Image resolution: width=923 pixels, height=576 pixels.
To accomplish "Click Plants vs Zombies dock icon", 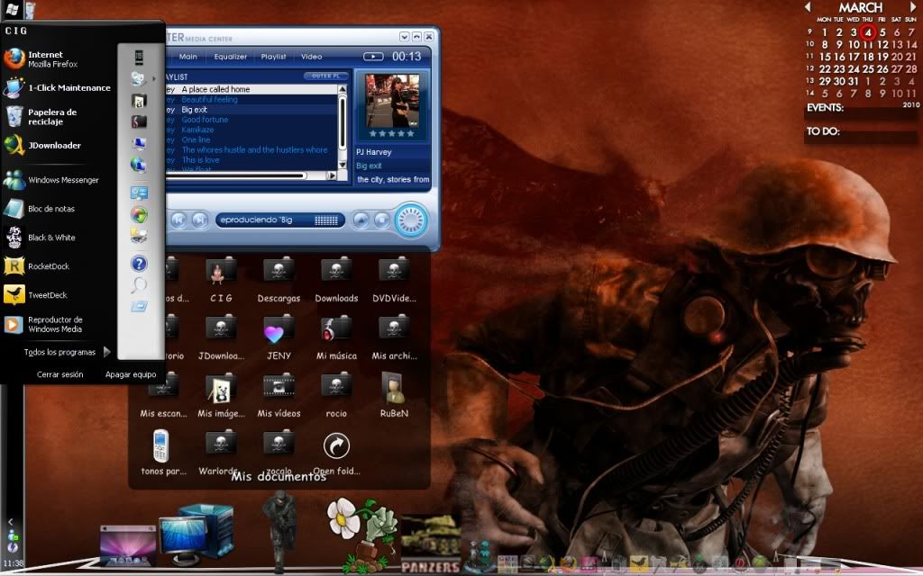I will [x=363, y=535].
